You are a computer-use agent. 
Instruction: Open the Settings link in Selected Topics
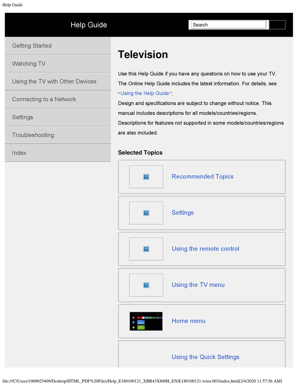tap(183, 213)
